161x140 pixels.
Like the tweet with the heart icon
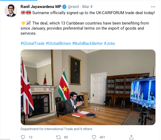94,137
